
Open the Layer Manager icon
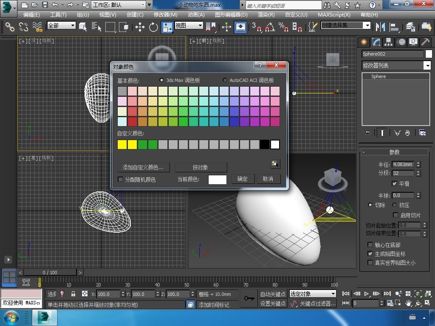pyautogui.click(x=410, y=27)
